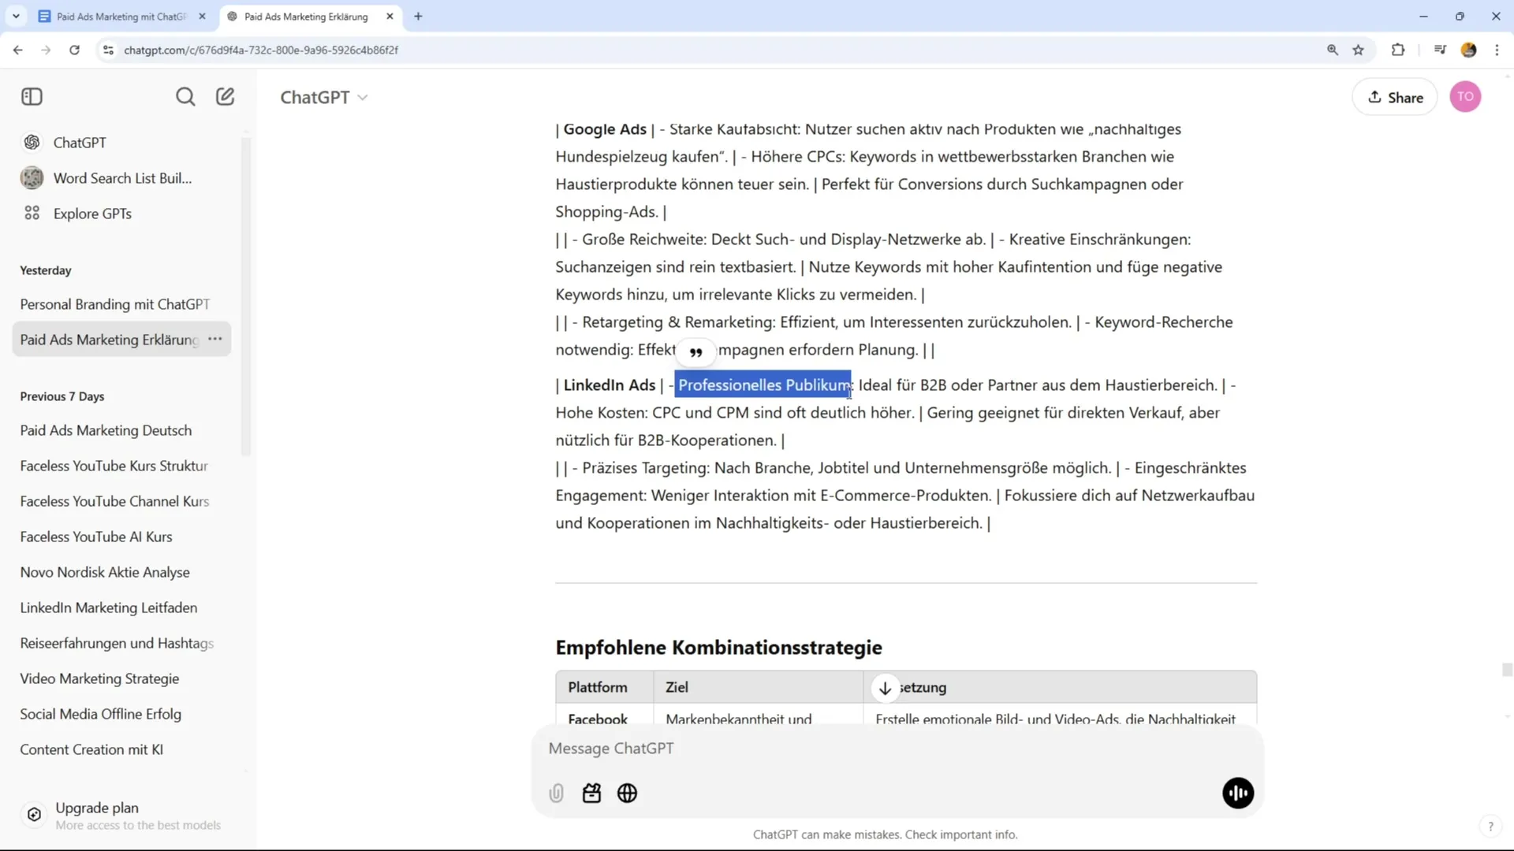This screenshot has height=851, width=1514.
Task: Click the Empfohlene Kombinationsstrategie heading
Action: [718, 648]
